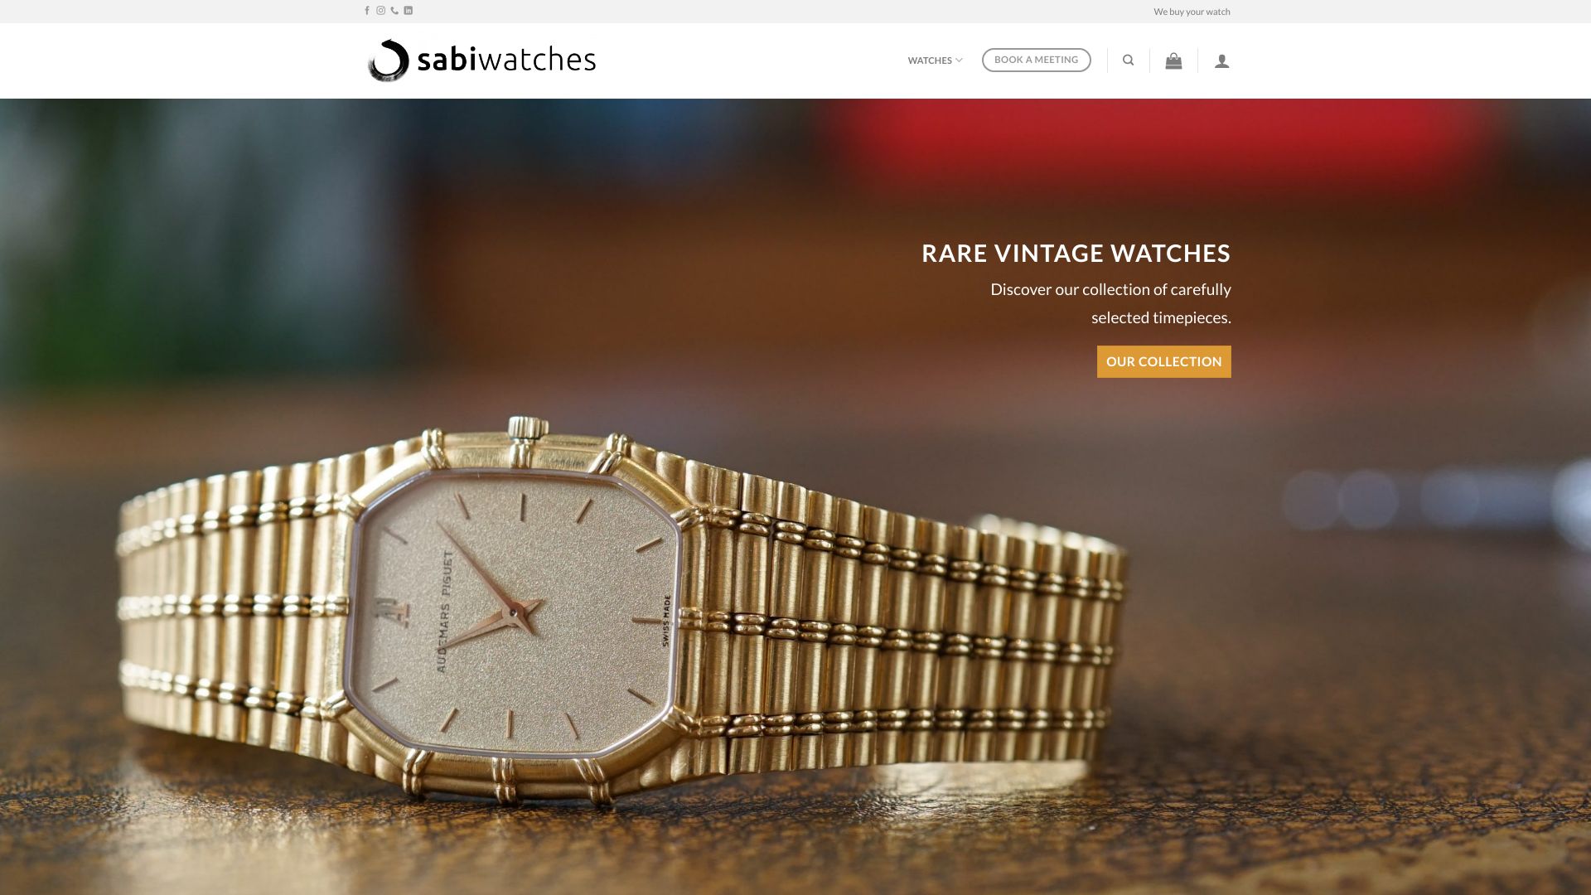
Task: Click the circular brush-stroke logo mark
Action: click(x=389, y=60)
